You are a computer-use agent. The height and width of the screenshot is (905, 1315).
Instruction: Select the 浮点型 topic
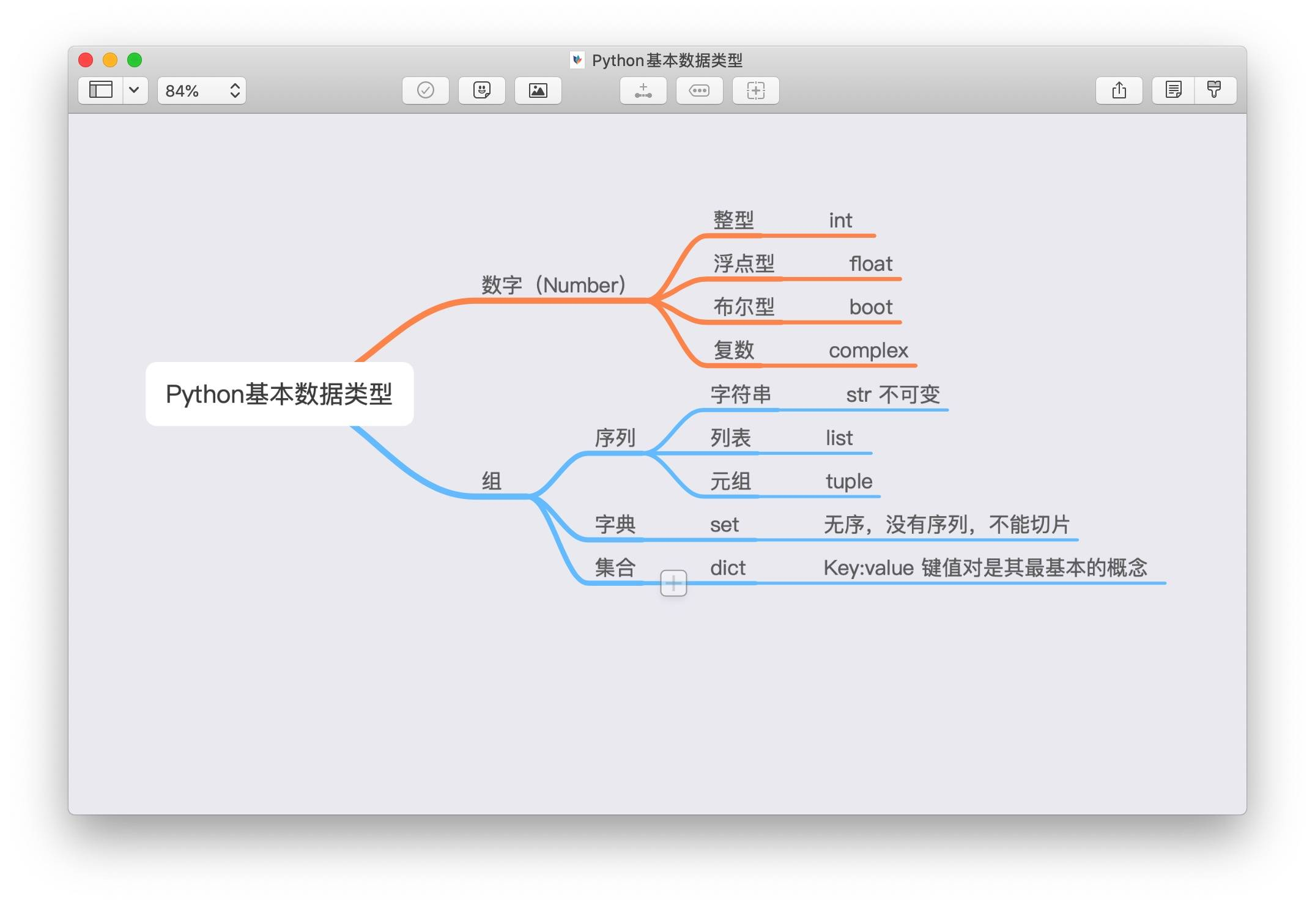(744, 264)
